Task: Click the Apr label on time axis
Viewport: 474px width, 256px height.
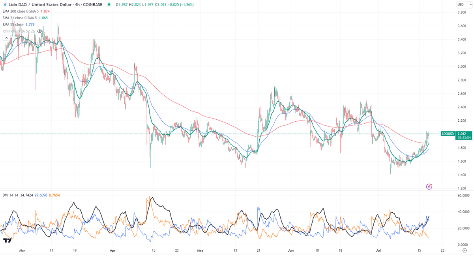Action: pos(112,250)
